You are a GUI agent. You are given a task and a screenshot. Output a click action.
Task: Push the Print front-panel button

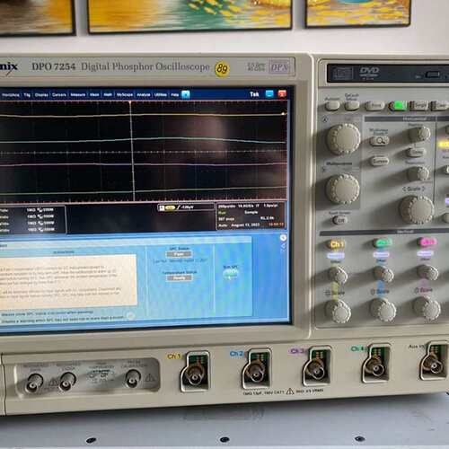coord(375,106)
